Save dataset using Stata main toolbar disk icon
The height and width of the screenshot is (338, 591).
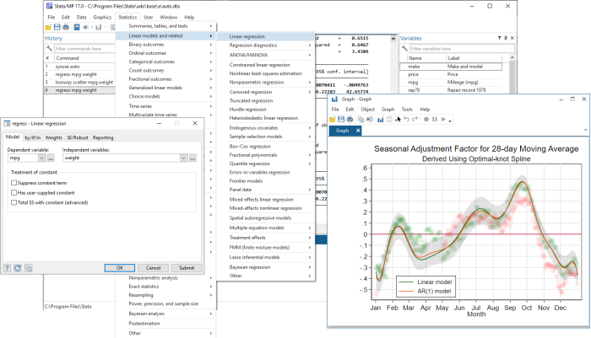[57, 27]
